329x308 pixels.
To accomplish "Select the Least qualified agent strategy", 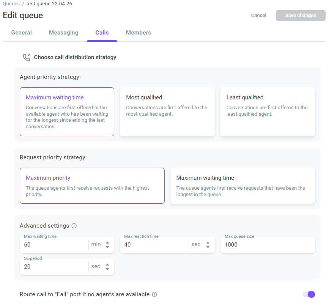I will [268, 112].
